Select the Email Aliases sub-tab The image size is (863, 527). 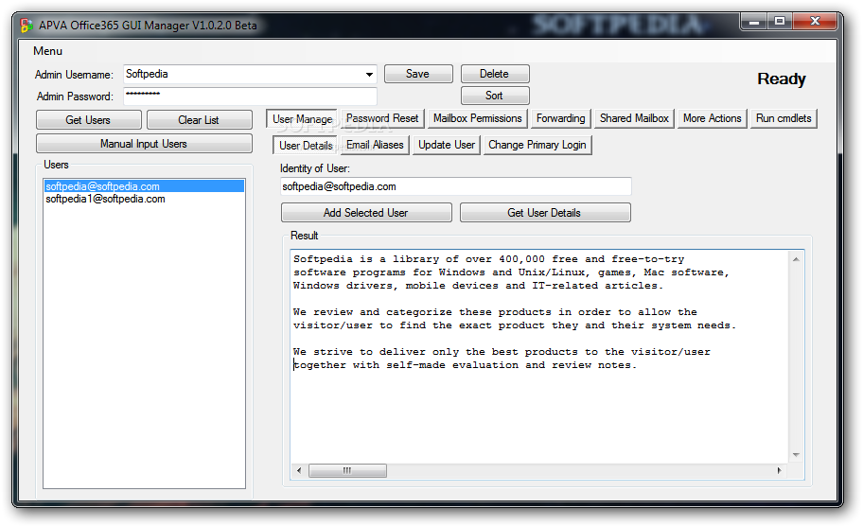tap(375, 145)
